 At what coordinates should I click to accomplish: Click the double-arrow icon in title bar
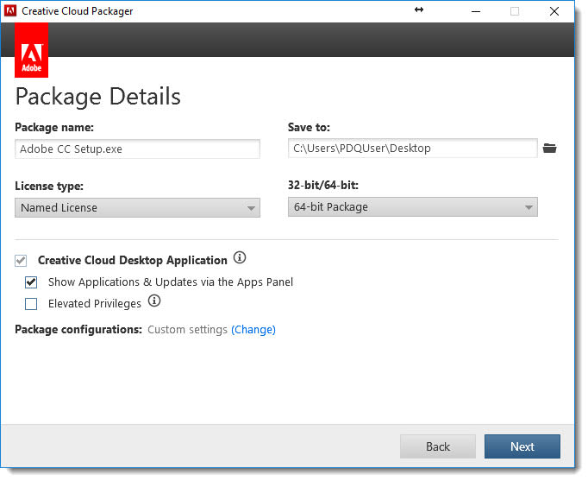point(419,9)
